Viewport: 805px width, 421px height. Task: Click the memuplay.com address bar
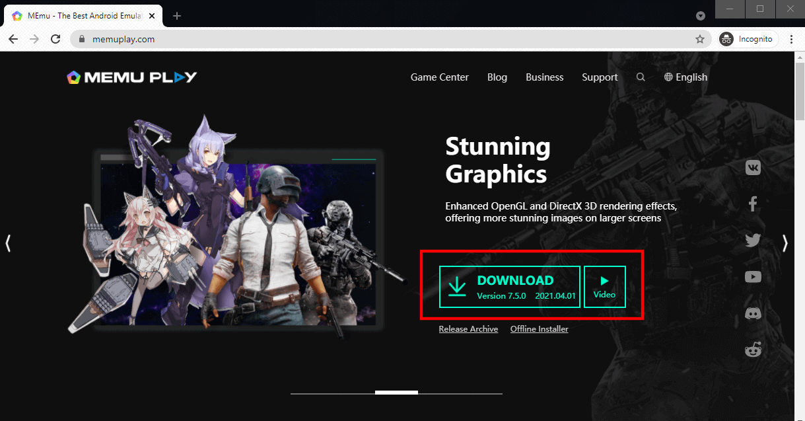[390, 39]
